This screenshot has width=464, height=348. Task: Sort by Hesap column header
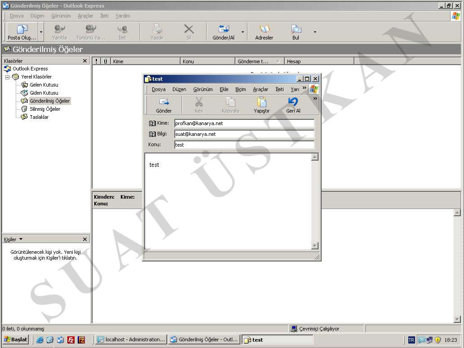pos(319,61)
